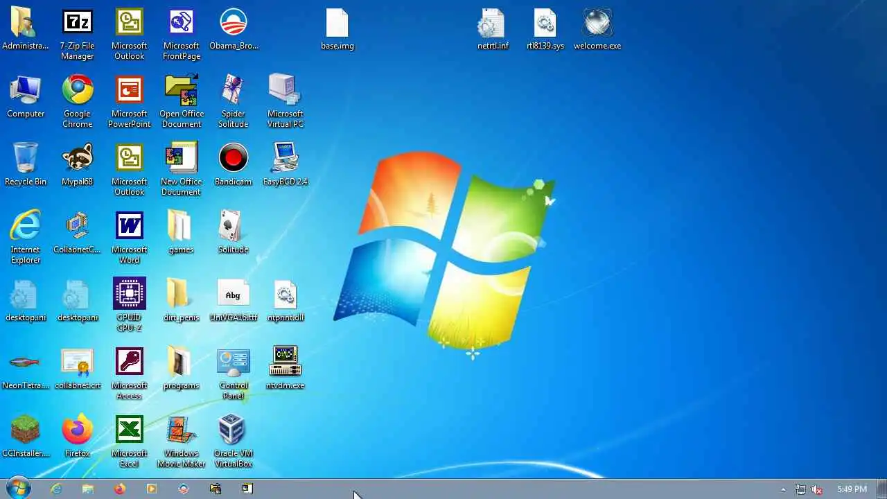Select the Spider Solitaire icon

[x=234, y=102]
